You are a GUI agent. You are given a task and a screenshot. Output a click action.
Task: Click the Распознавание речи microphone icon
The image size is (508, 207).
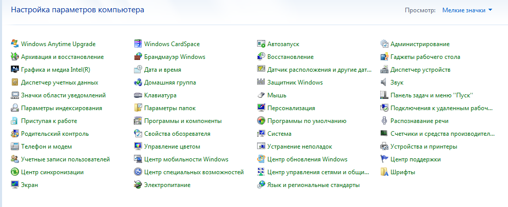(384, 120)
